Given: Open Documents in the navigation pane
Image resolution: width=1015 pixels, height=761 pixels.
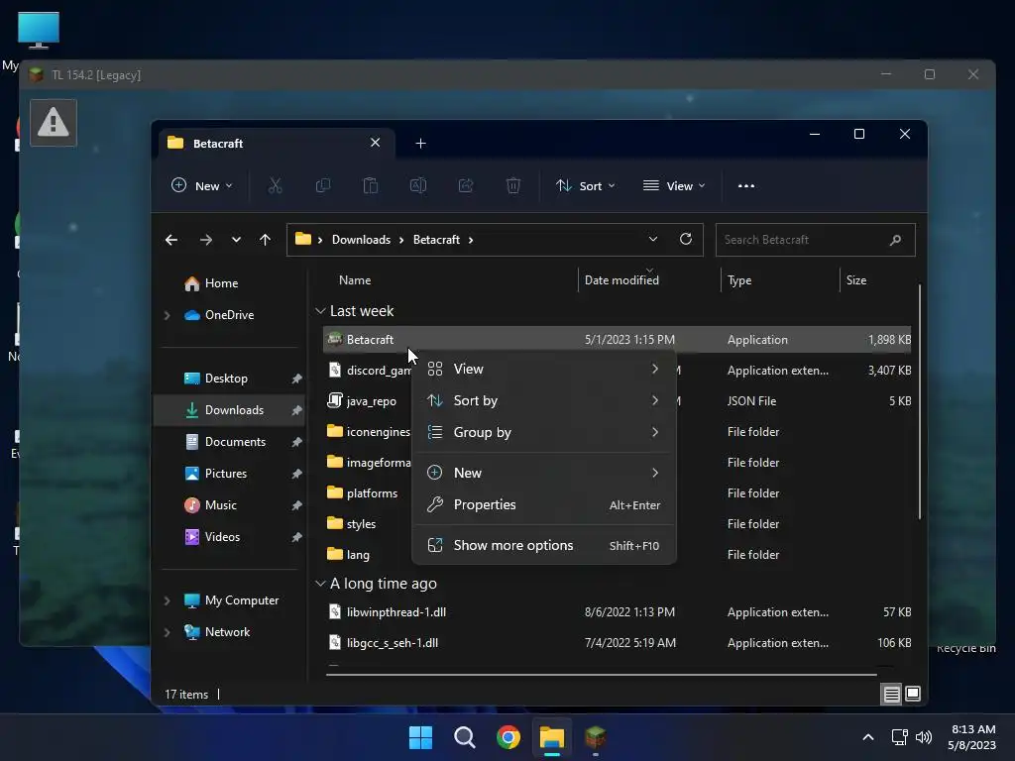Looking at the screenshot, I should point(235,442).
